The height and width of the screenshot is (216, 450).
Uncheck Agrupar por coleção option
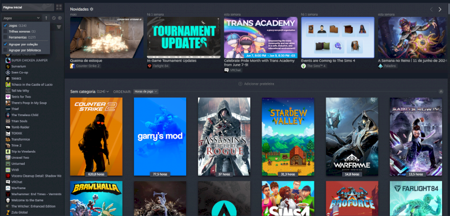pos(5,44)
